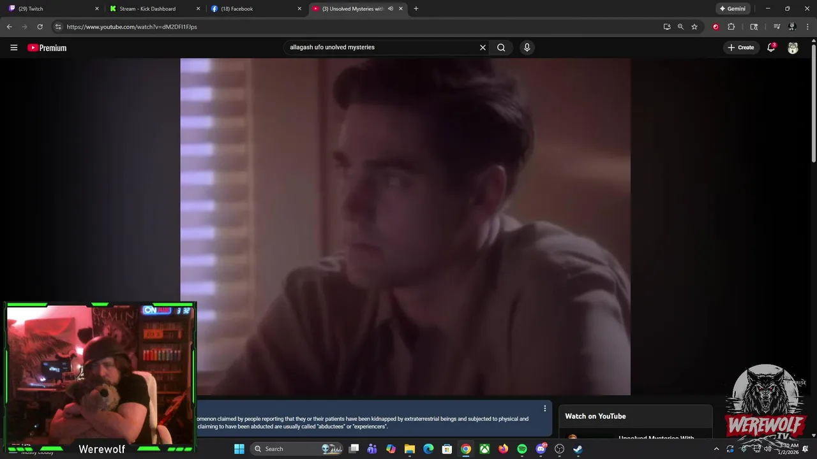The width and height of the screenshot is (817, 459).
Task: Open a new browser tab
Action: pyautogui.click(x=416, y=9)
